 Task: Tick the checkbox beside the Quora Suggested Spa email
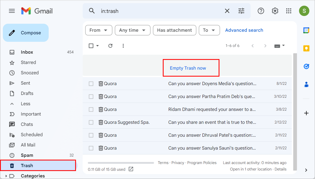click(91, 122)
